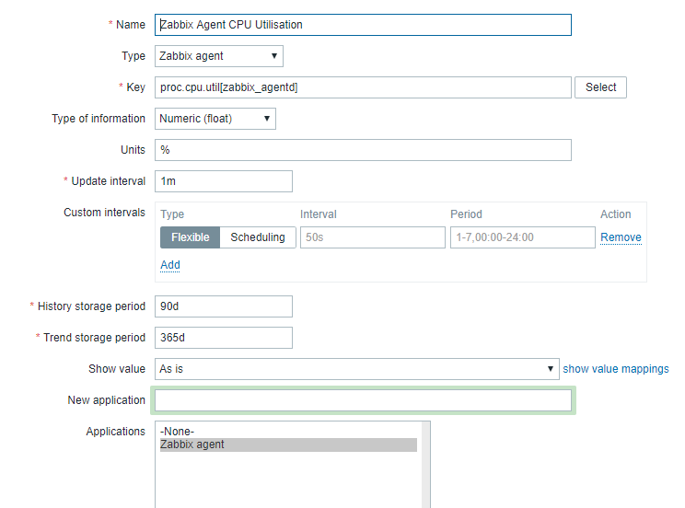Click the custom Interval field showing 50s
685x508 pixels.
pyautogui.click(x=372, y=237)
